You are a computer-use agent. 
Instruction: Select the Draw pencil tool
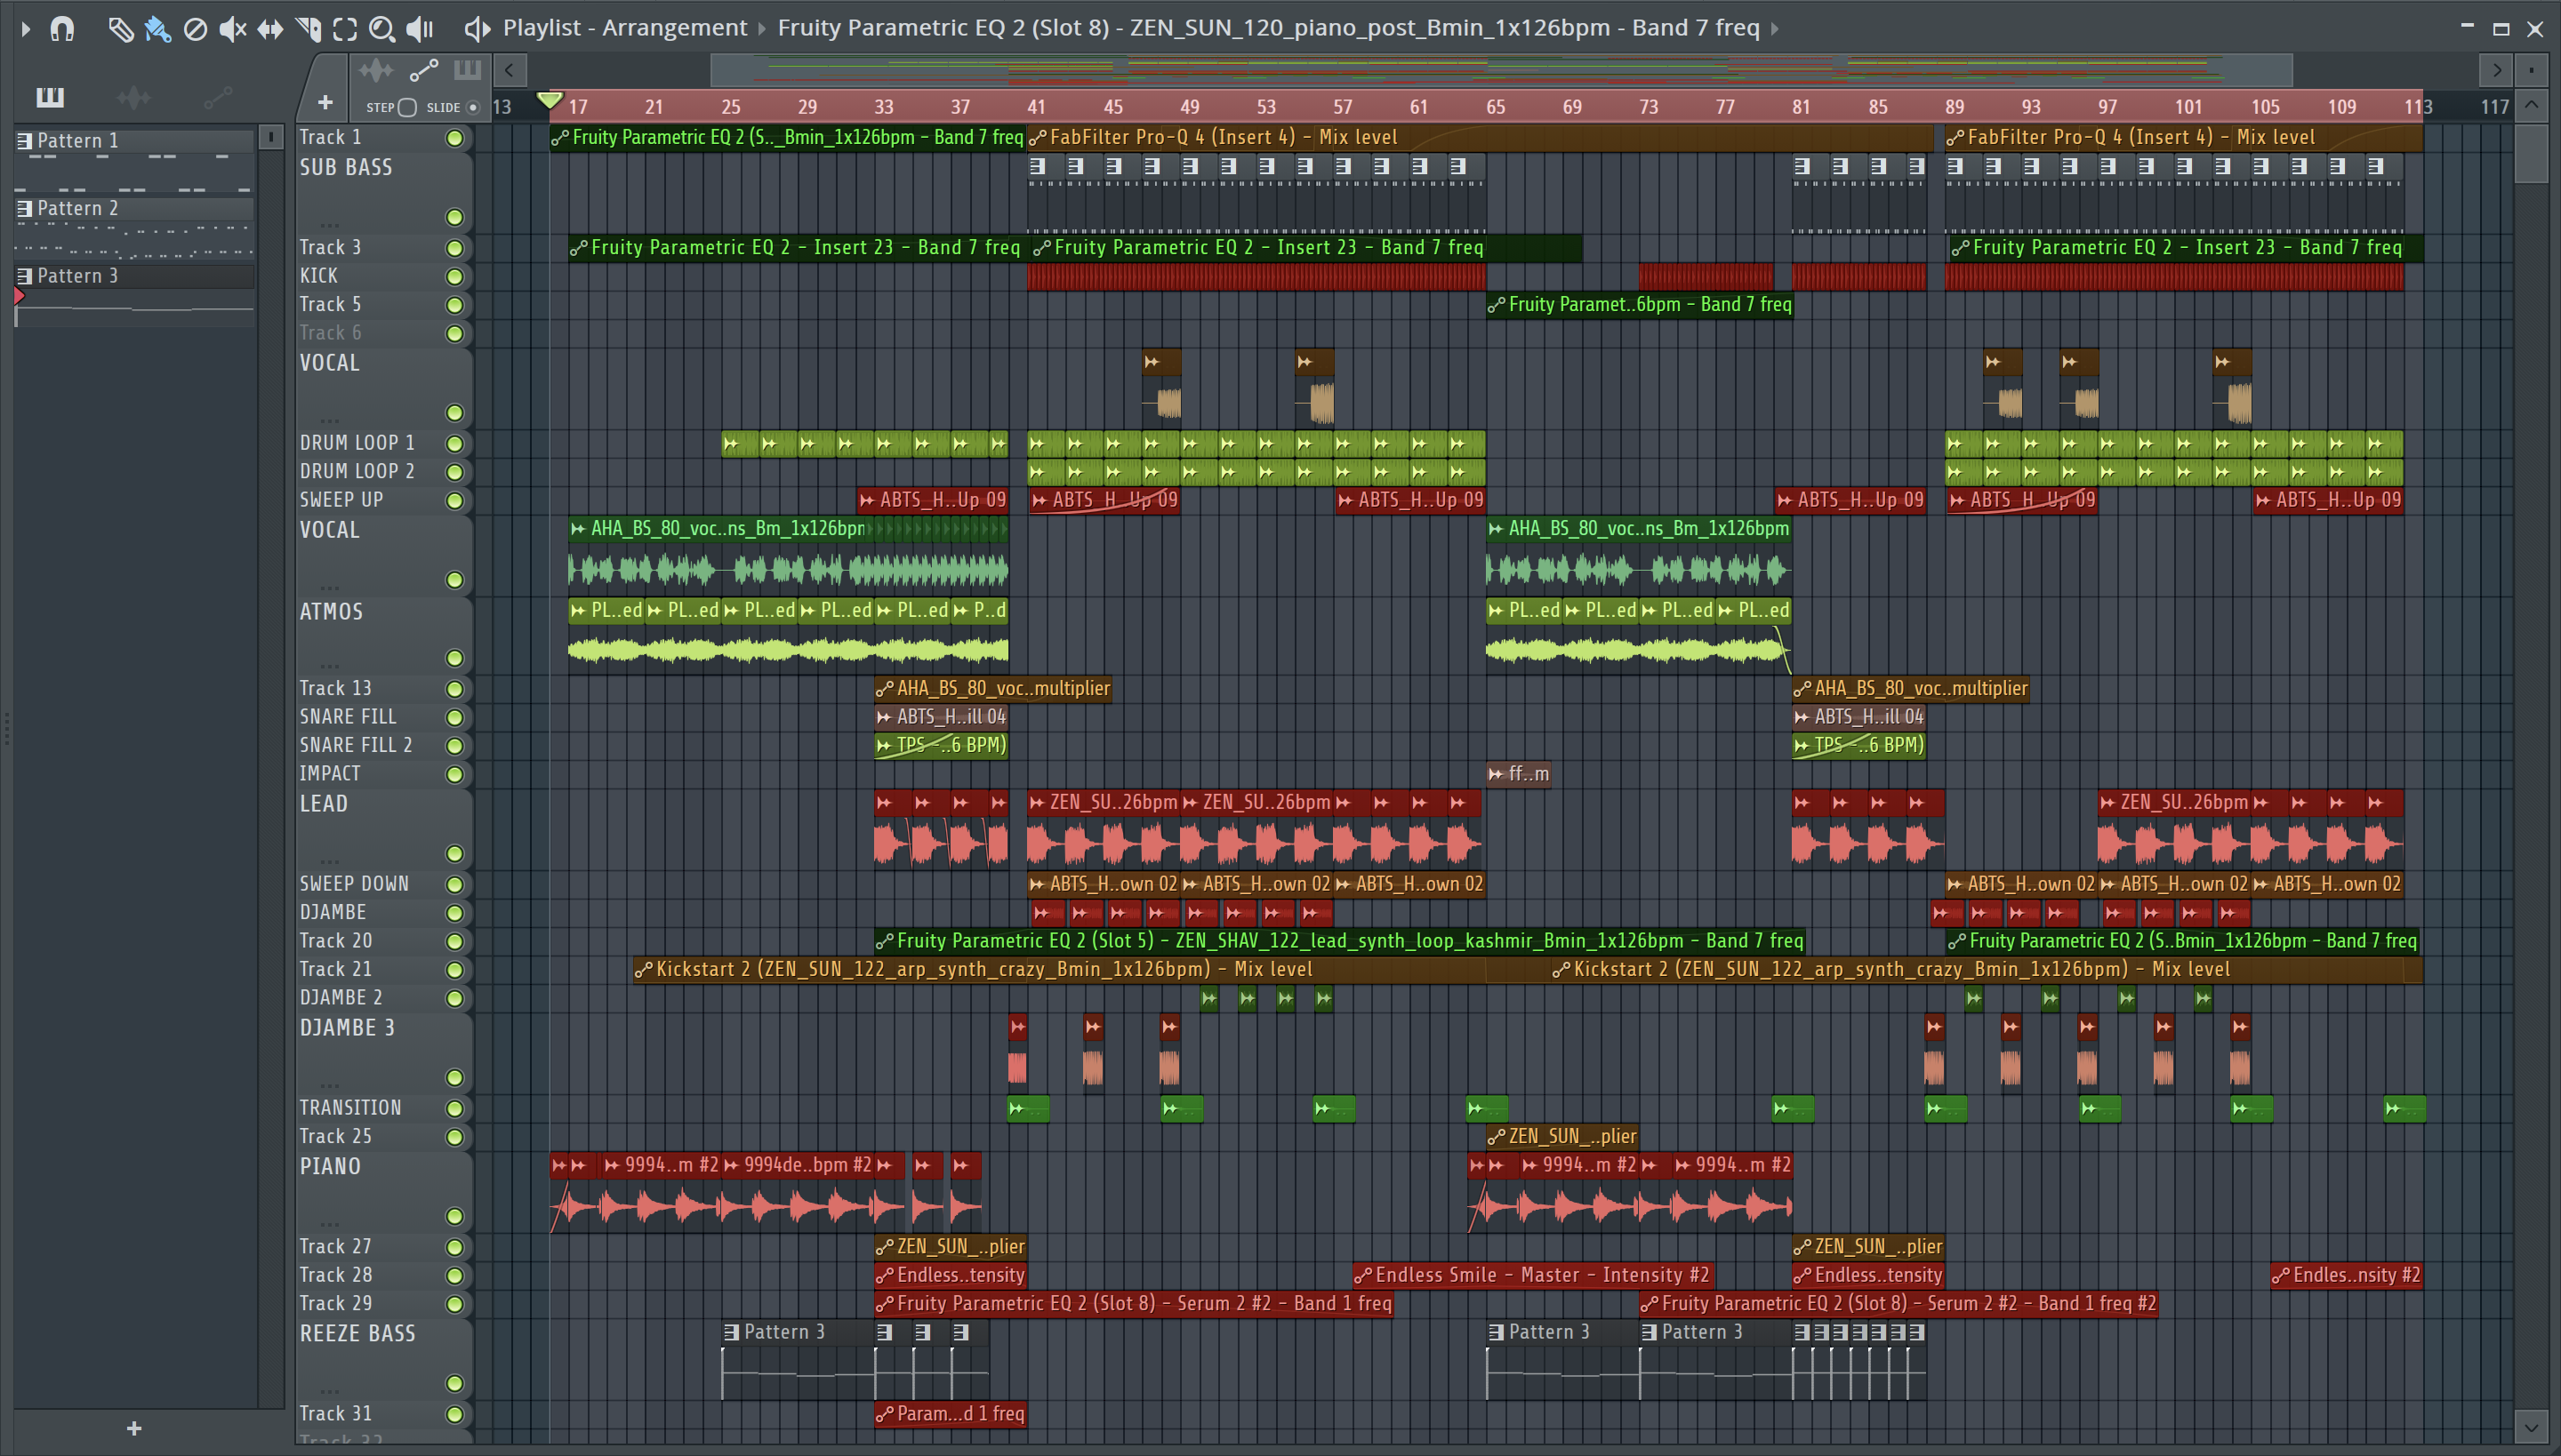tap(120, 29)
